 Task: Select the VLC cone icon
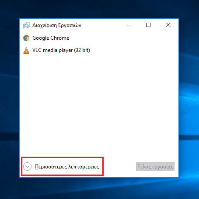point(26,50)
